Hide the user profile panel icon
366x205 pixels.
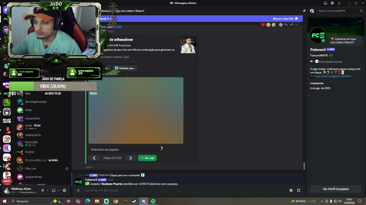click(x=312, y=11)
